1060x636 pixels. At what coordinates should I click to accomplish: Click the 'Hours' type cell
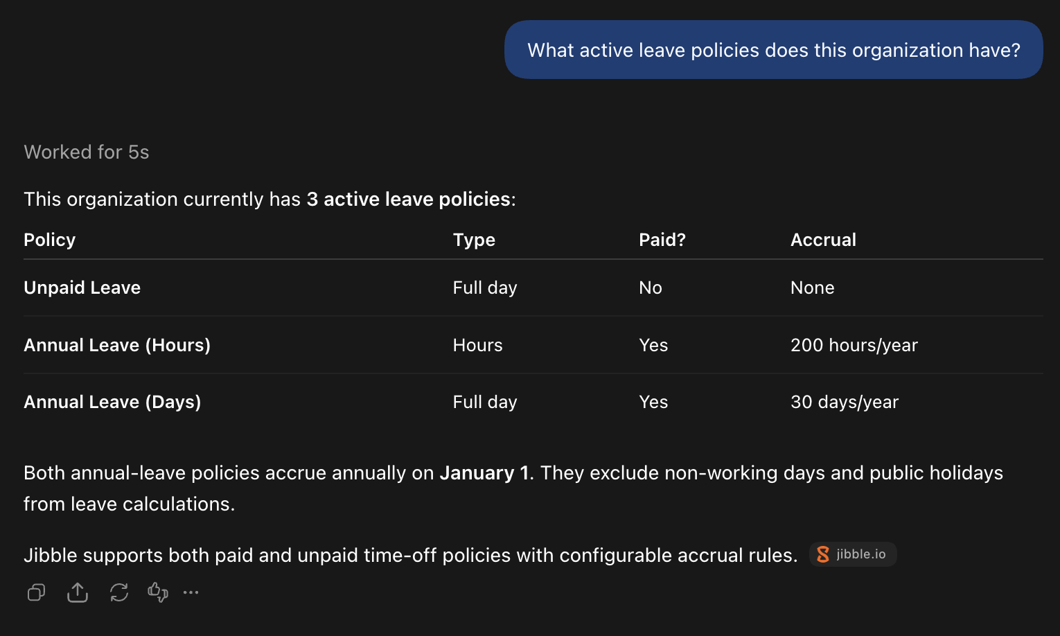click(x=478, y=345)
